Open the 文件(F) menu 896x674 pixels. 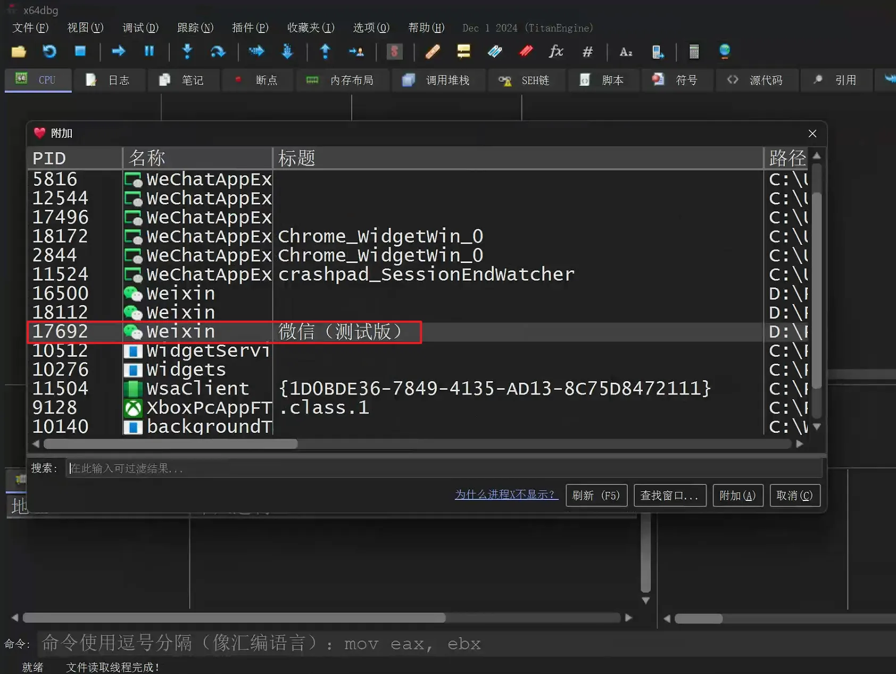[30, 28]
